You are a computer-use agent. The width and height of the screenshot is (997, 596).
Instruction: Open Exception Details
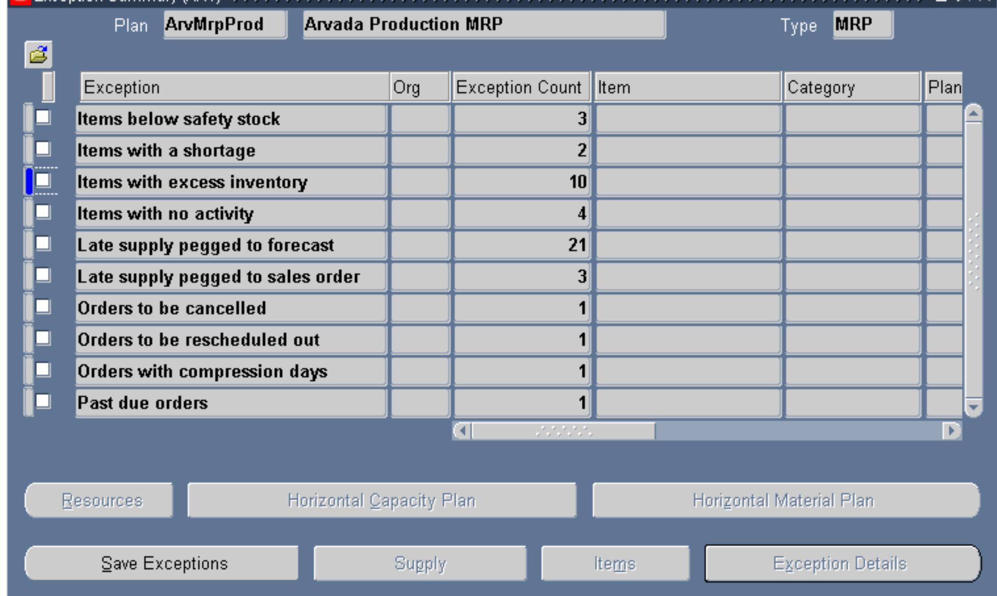coord(843,563)
